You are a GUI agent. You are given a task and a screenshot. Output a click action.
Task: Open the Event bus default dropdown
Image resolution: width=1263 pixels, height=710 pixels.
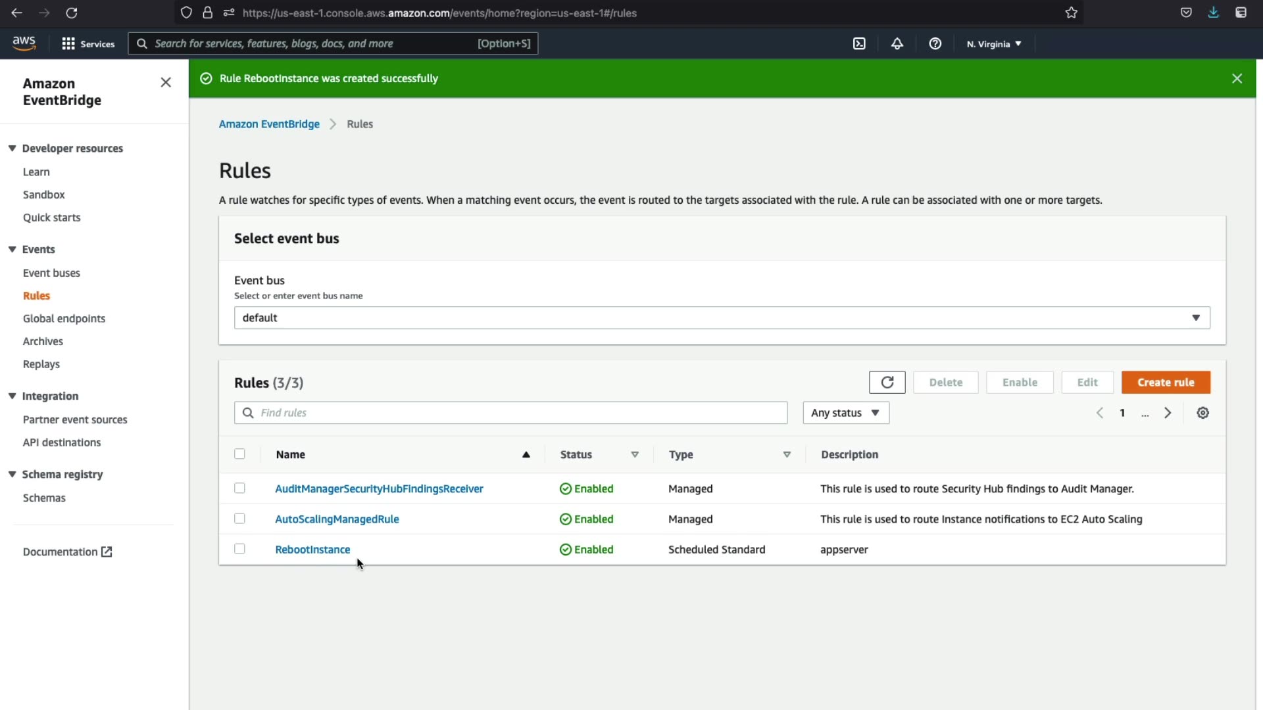(722, 318)
